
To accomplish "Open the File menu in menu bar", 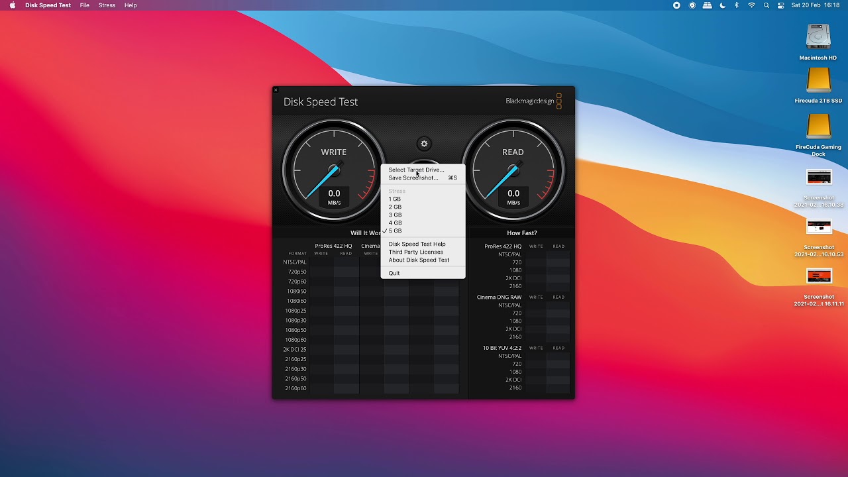I will [85, 5].
